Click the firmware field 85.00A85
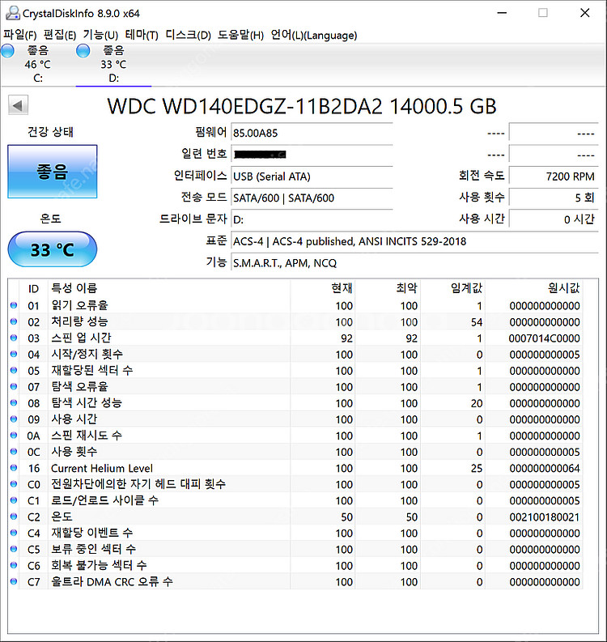Image resolution: width=607 pixels, height=642 pixels. 312,133
